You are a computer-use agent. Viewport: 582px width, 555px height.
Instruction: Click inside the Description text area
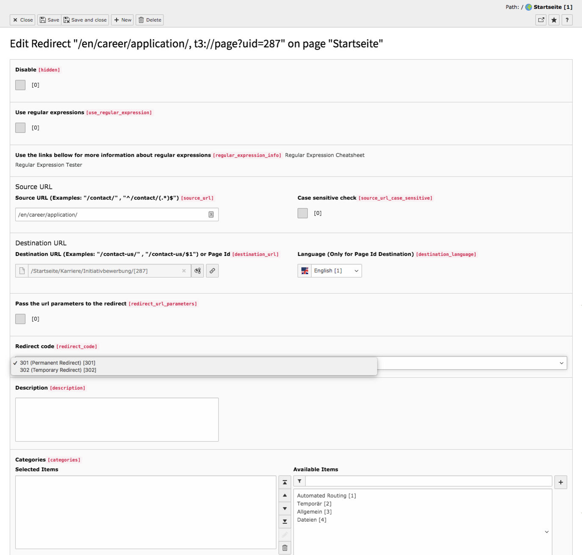[116, 419]
